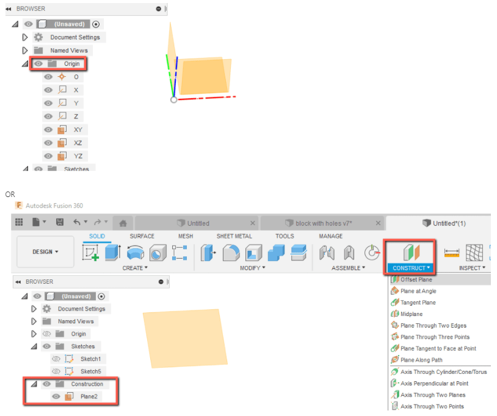Expand the Document Settings tree item
The image size is (497, 416).
point(35,309)
